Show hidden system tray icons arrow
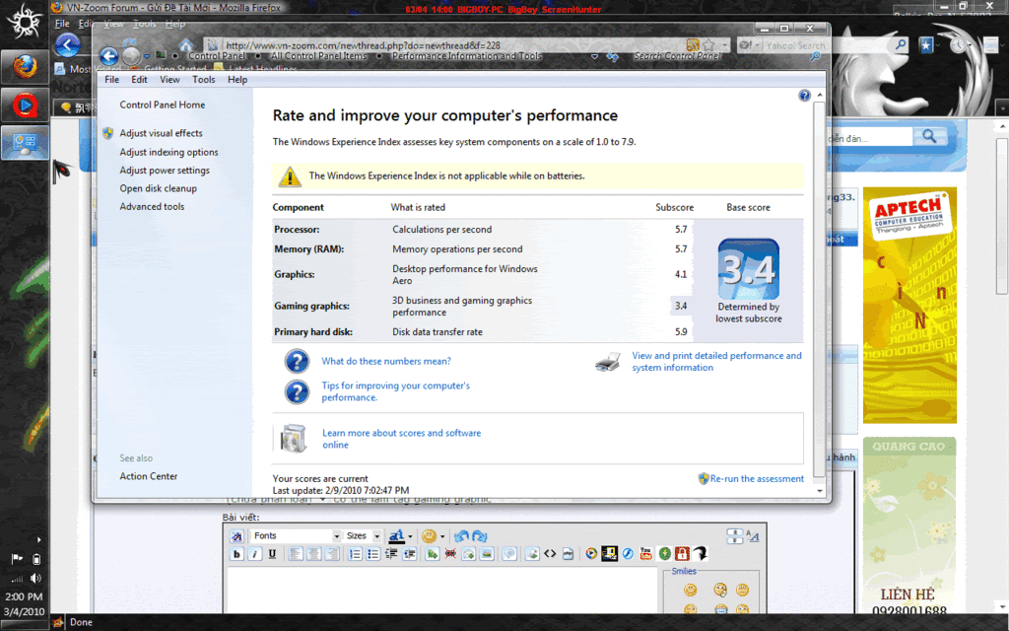The width and height of the screenshot is (1009, 631). (x=38, y=539)
